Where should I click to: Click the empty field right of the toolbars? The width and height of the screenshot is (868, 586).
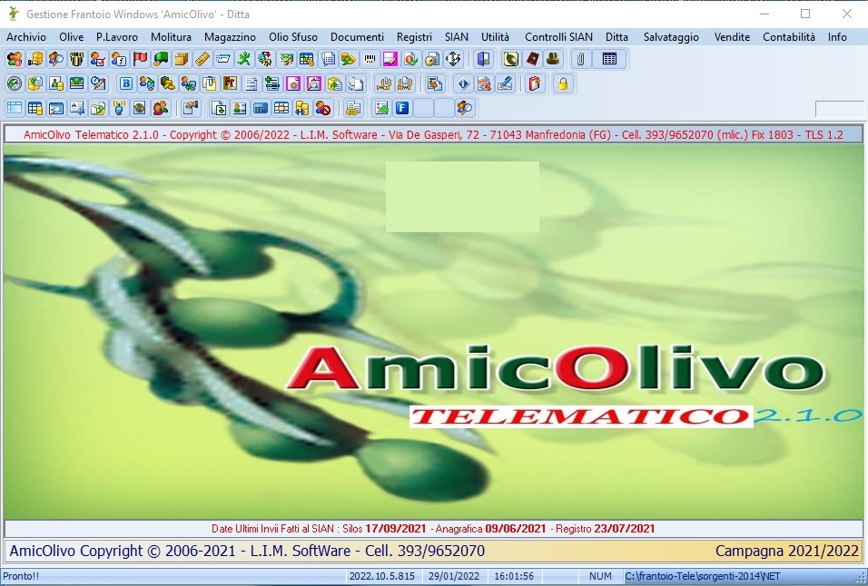pos(839,109)
